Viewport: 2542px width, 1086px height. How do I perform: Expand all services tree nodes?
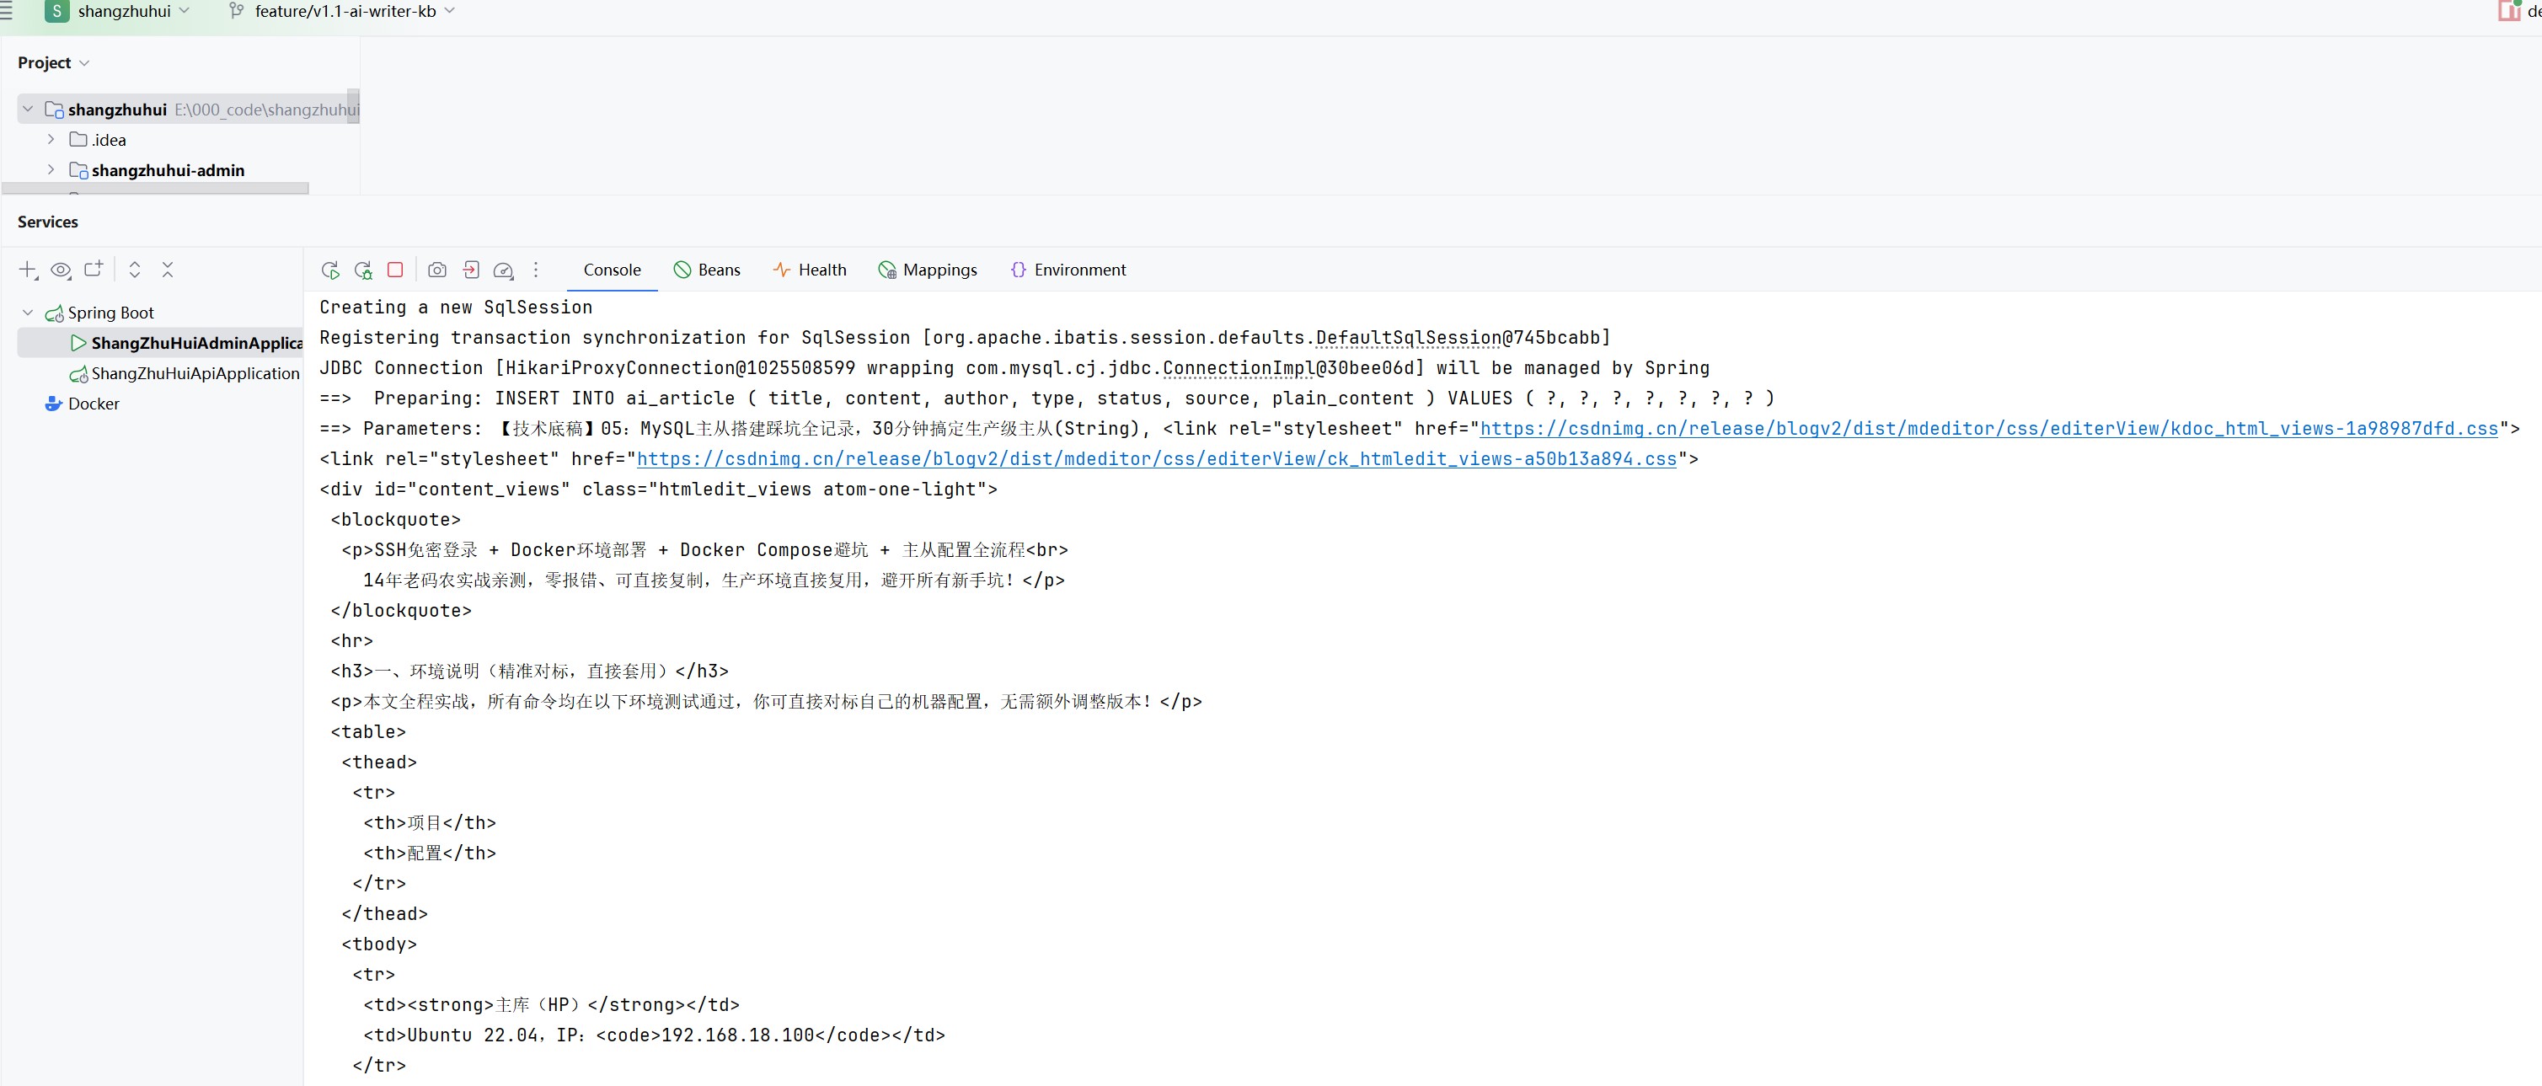click(135, 270)
